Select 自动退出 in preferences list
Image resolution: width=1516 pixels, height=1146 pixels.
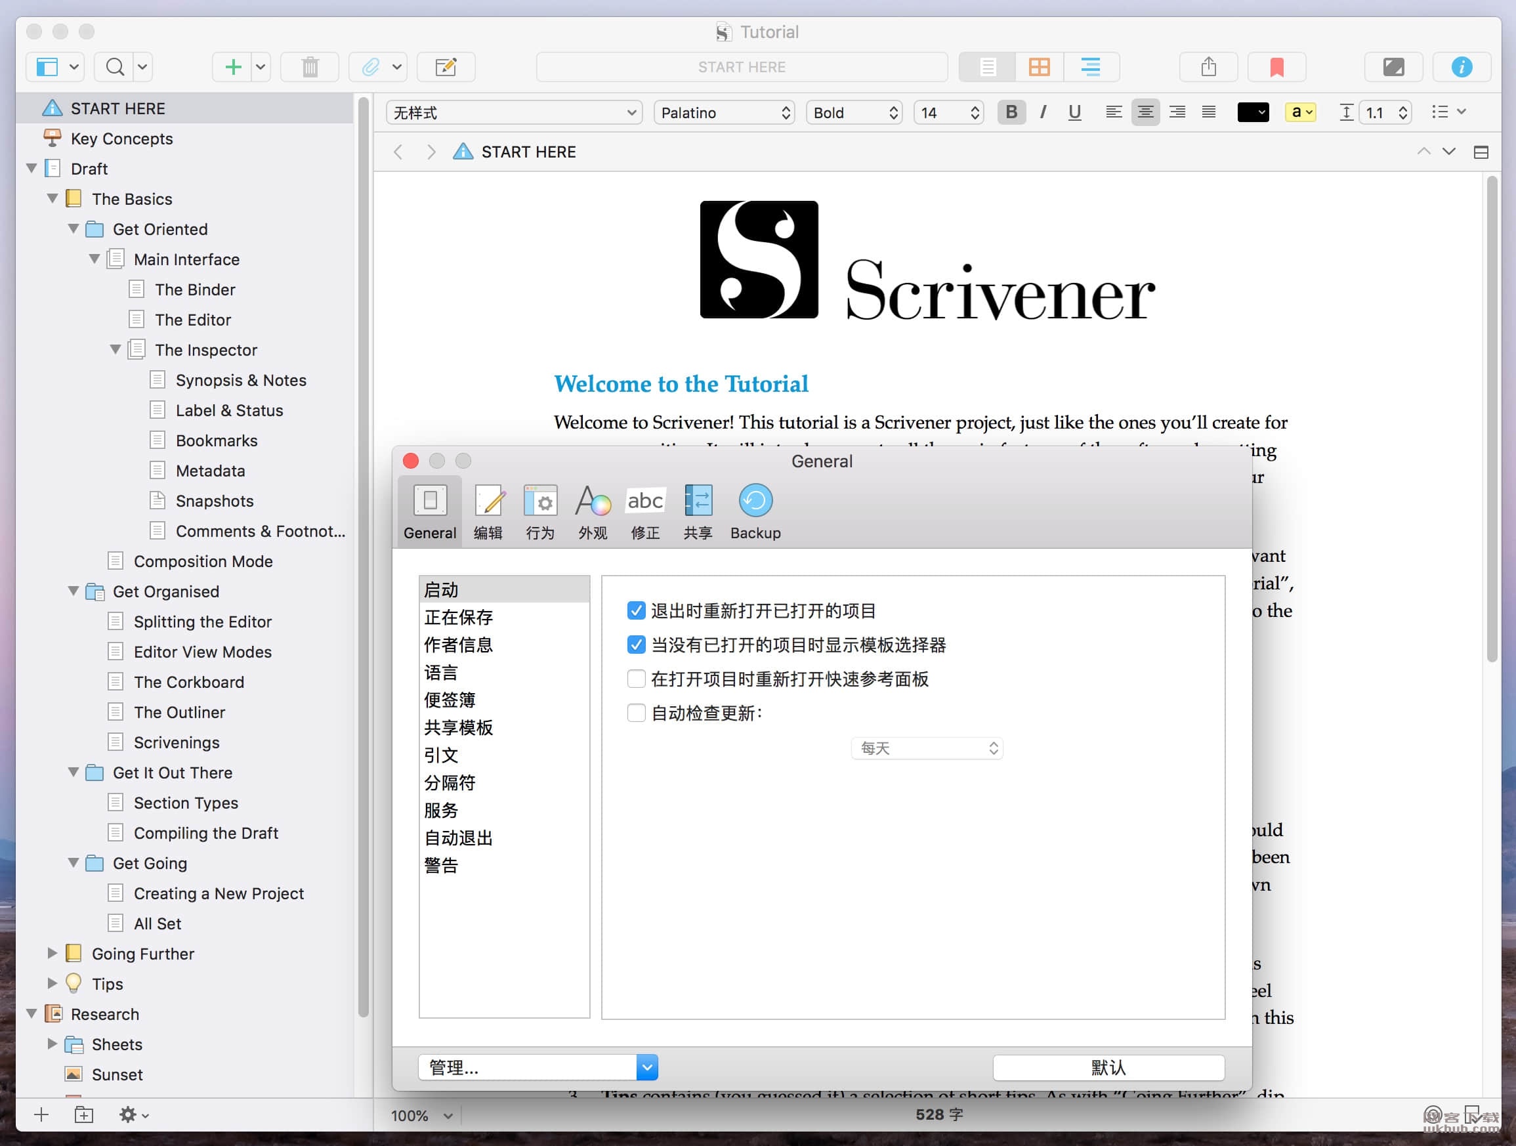505,838
